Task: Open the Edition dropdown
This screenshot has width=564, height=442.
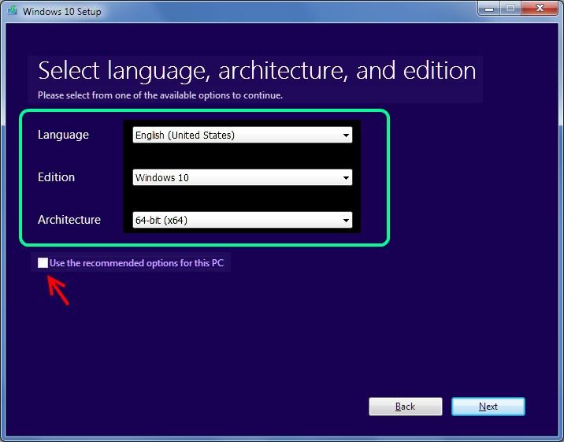Action: (x=243, y=177)
